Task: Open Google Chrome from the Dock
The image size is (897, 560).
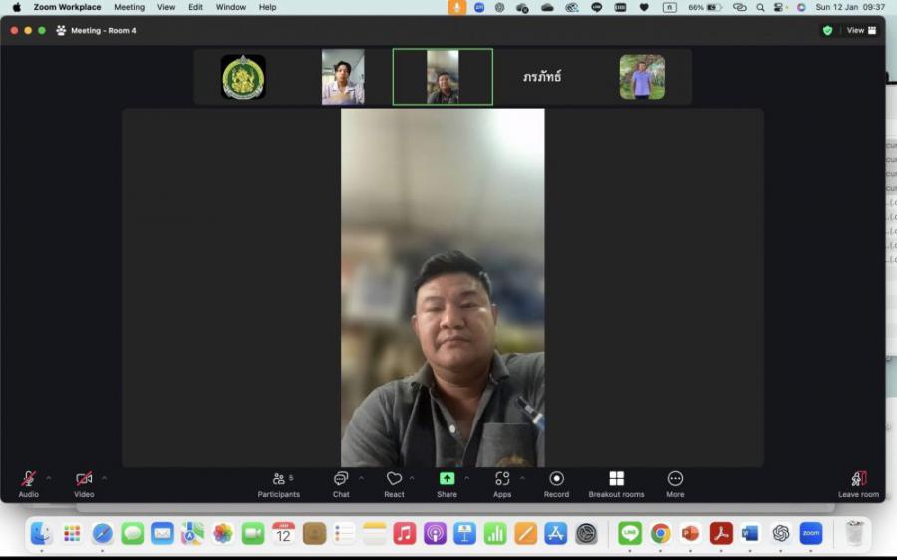Action: tap(660, 533)
